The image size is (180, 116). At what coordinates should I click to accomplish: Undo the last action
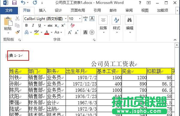pyautogui.click(x=23, y=2)
